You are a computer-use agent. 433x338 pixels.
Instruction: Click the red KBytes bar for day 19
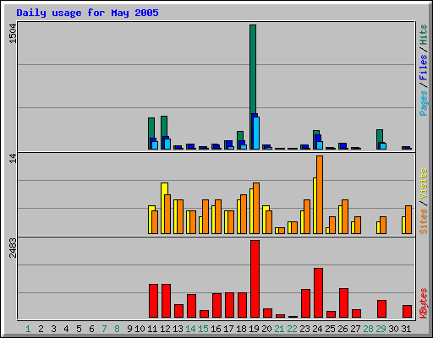coord(255,279)
